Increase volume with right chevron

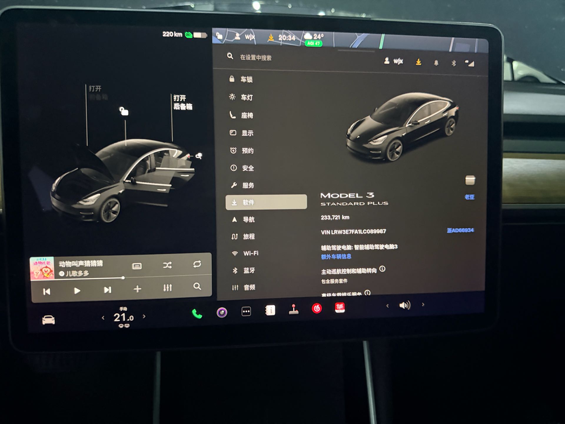pos(423,304)
